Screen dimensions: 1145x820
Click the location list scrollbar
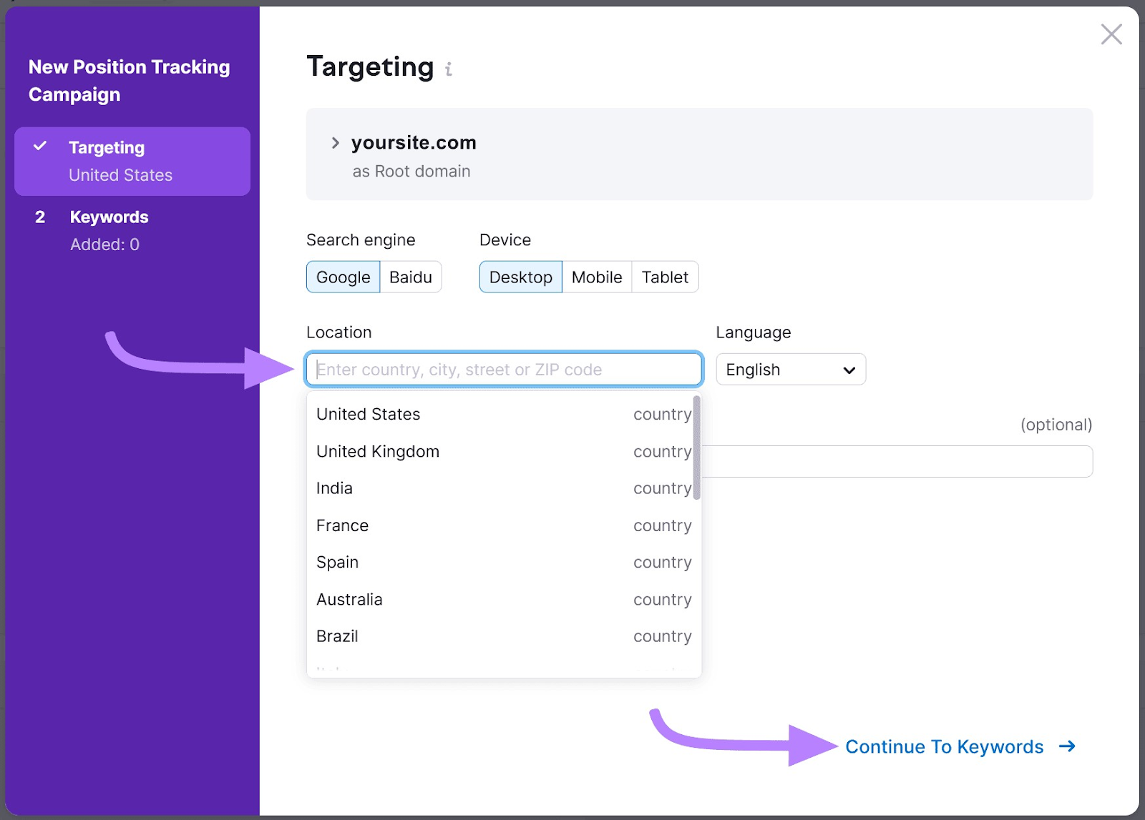tap(696, 448)
